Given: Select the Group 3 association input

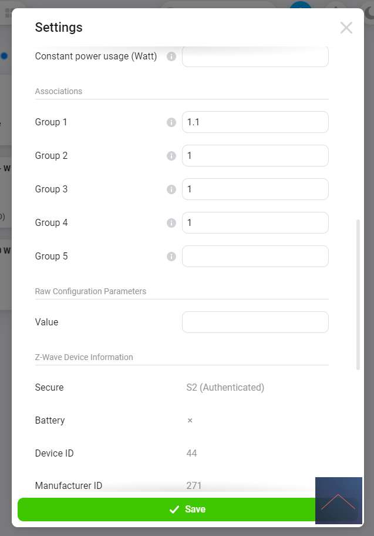Looking at the screenshot, I should tap(255, 189).
